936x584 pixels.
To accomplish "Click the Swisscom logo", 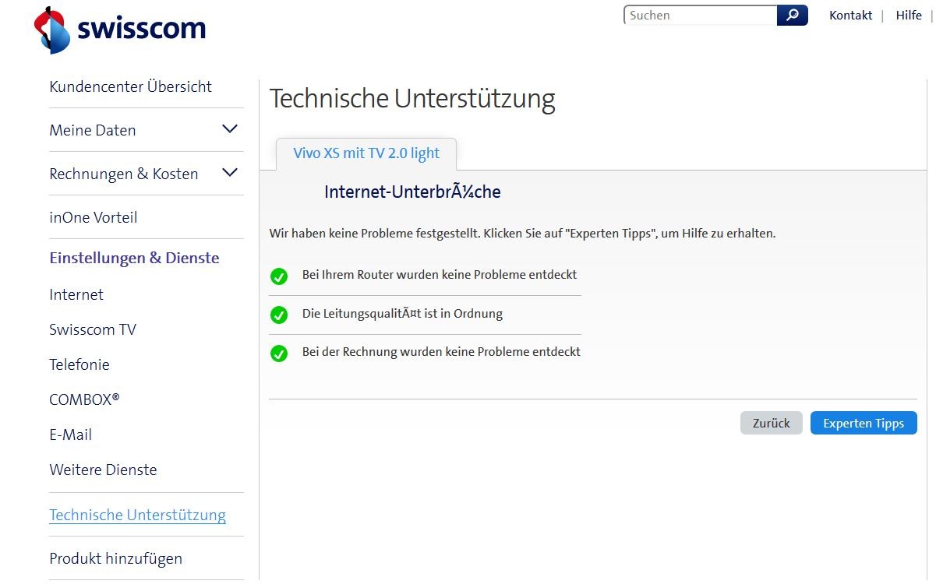I will 120,30.
